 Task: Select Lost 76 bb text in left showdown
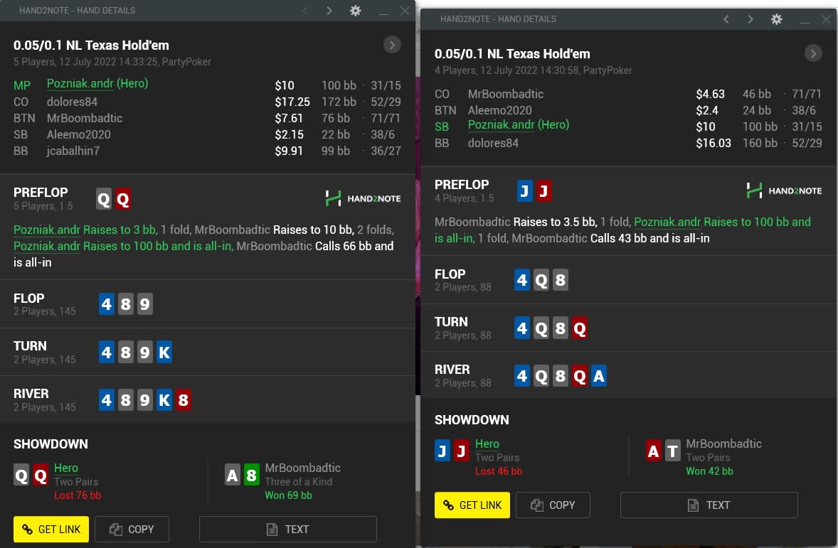pos(78,495)
